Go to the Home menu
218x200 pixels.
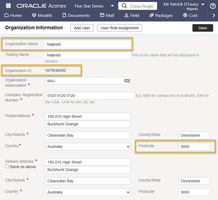tap(13, 16)
